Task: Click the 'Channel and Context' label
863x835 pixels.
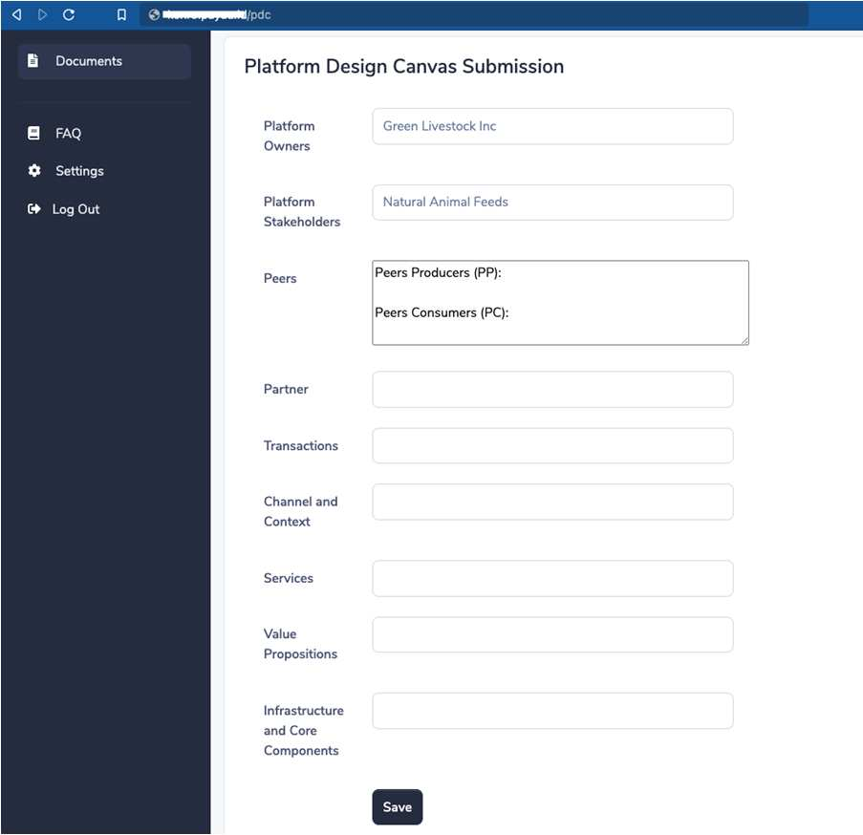Action: 300,511
